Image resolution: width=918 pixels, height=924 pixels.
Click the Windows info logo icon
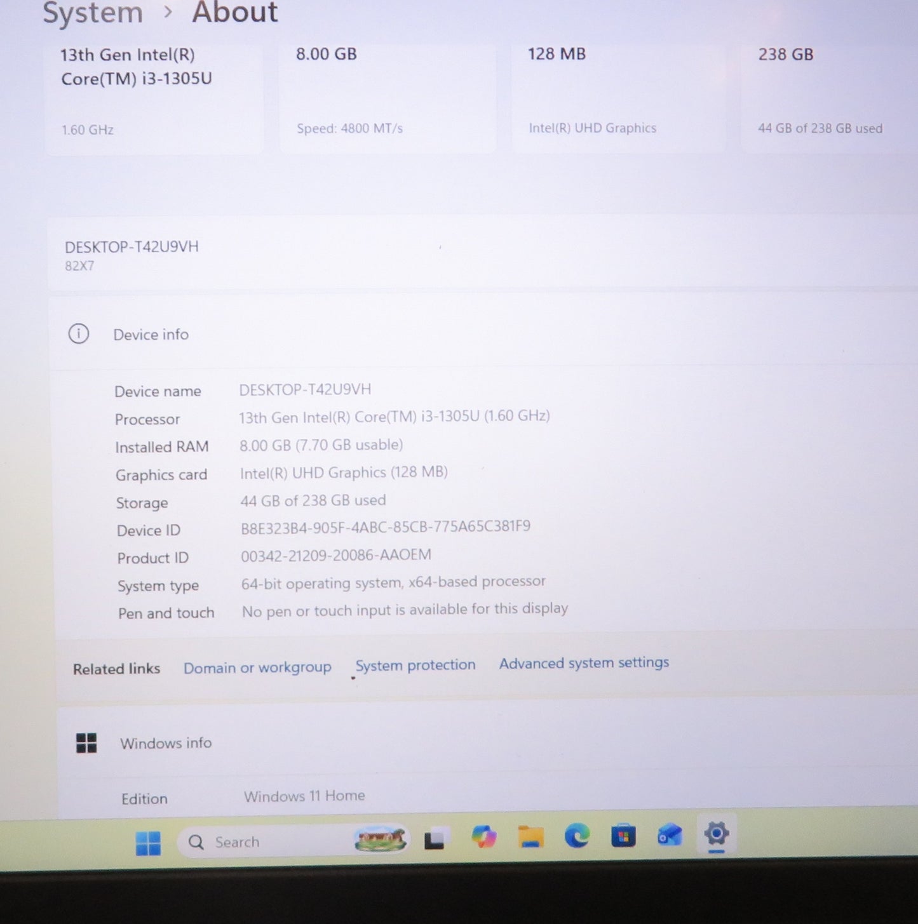pos(86,742)
